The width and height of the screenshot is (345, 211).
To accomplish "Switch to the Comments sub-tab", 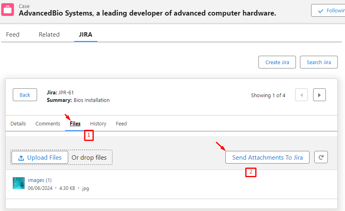I will tap(48, 123).
